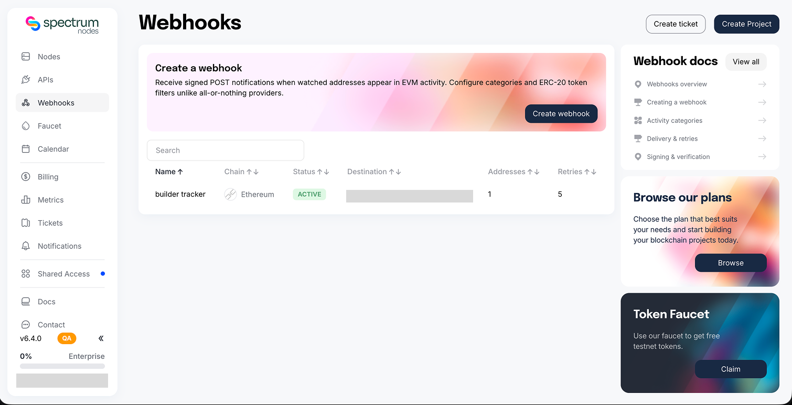Click the Shared Access blue notification dot

click(x=103, y=273)
